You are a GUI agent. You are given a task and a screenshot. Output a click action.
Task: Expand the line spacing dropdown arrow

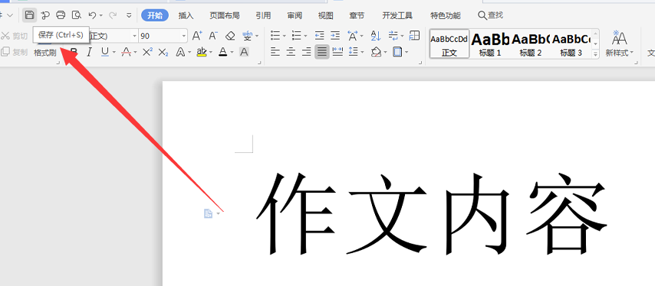point(362,53)
